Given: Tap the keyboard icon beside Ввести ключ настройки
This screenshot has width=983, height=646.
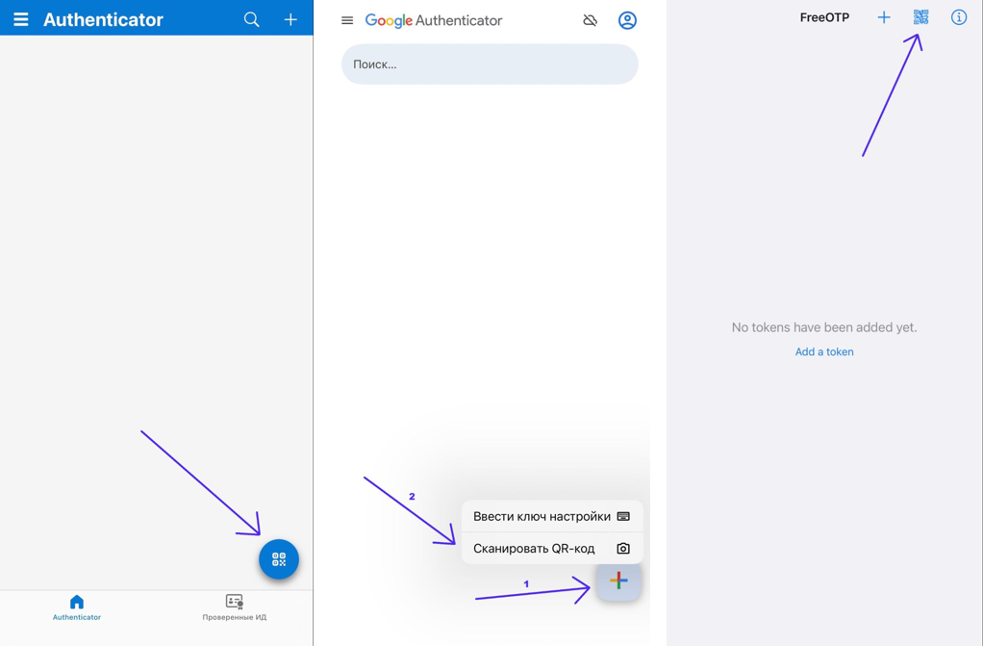Looking at the screenshot, I should coord(623,516).
